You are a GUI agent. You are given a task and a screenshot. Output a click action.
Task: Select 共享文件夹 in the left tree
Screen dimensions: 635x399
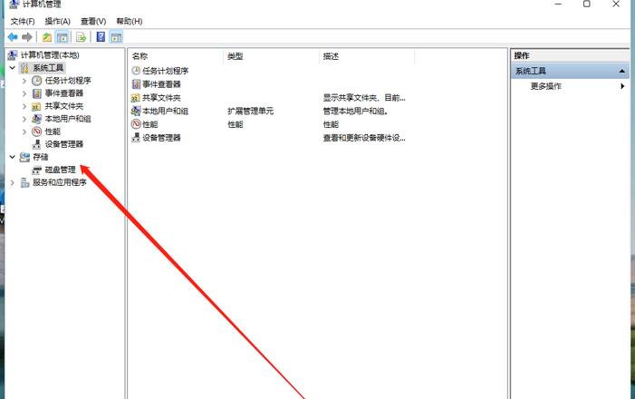[64, 106]
